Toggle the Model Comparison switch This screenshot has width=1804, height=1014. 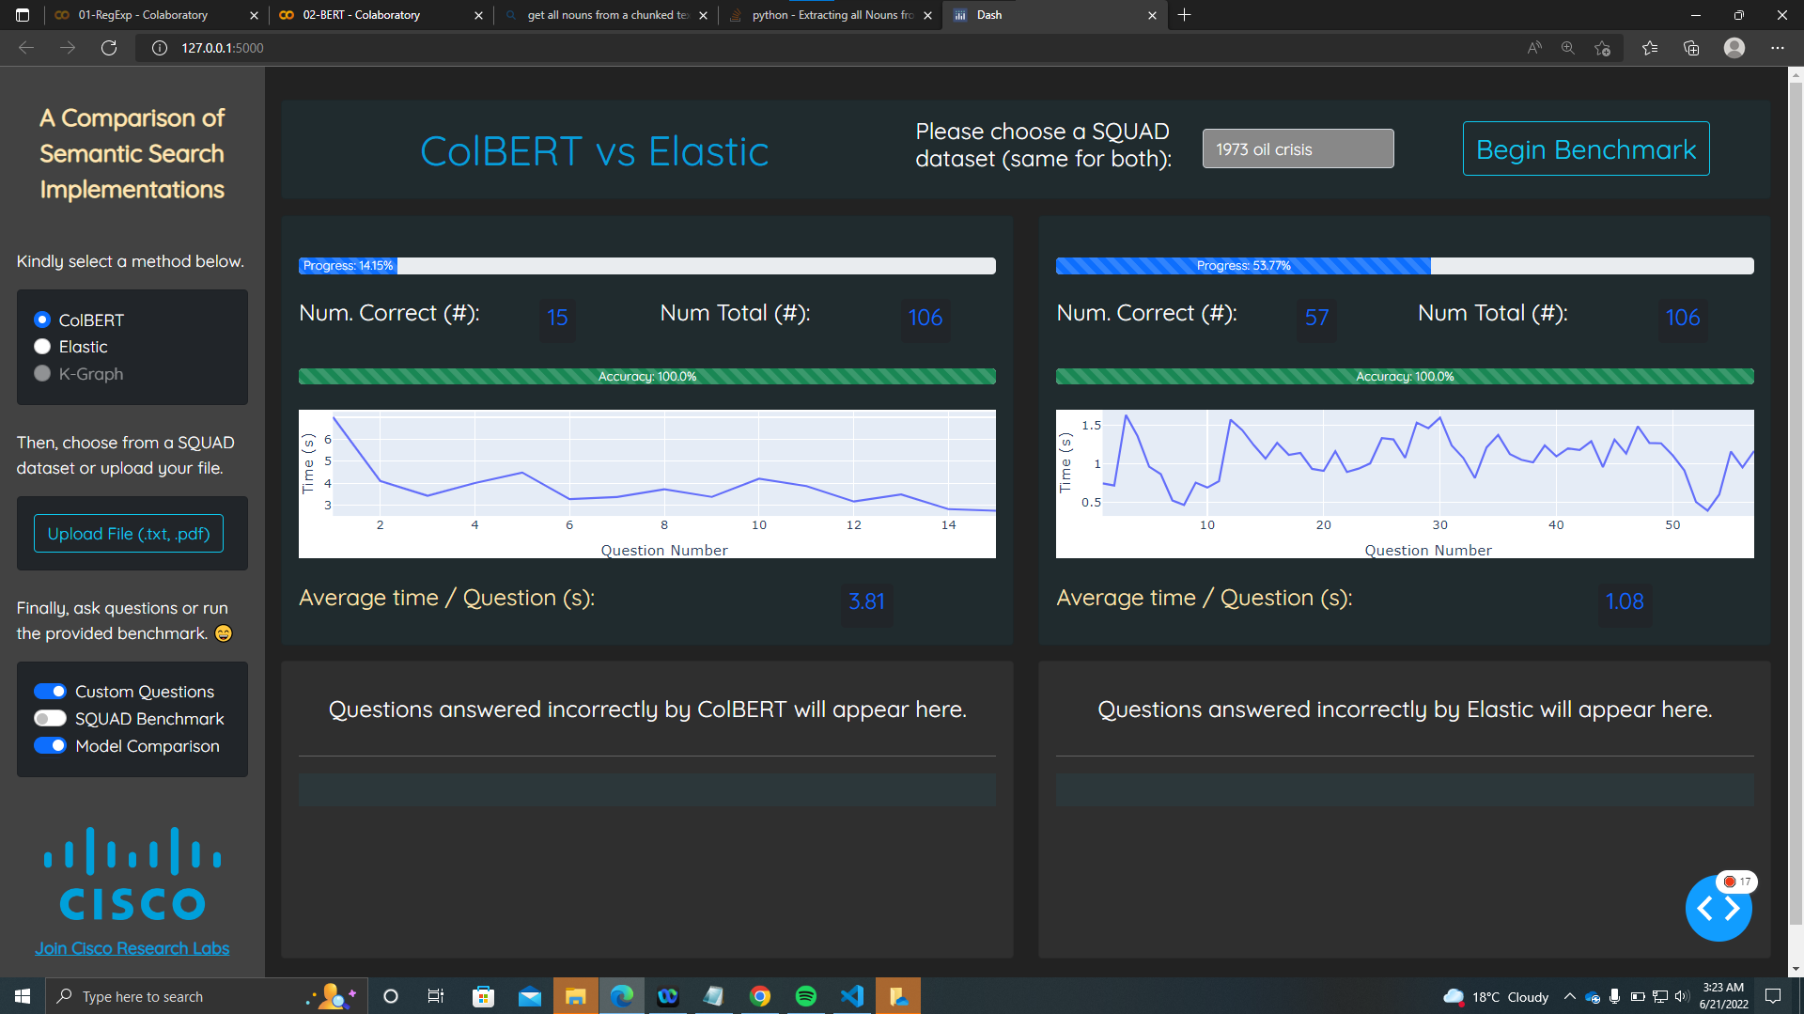[50, 745]
